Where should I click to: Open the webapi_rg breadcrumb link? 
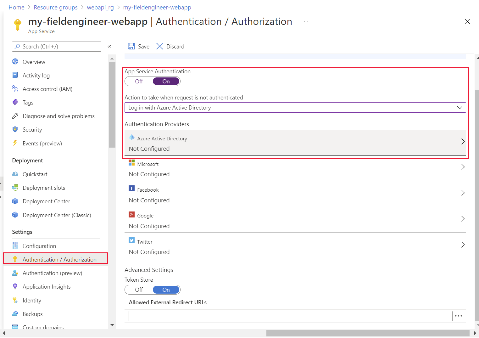tap(100, 7)
